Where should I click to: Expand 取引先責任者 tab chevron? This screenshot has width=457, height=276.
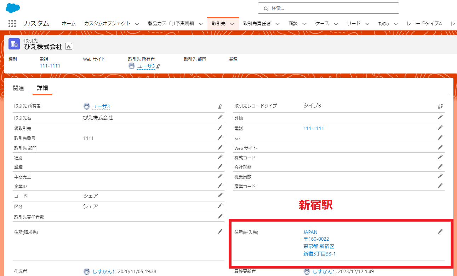click(x=278, y=24)
